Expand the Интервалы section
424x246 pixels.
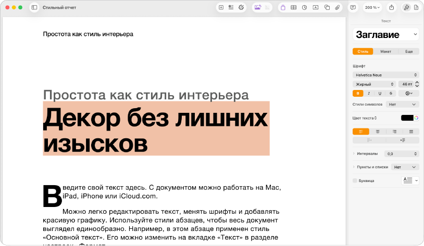pyautogui.click(x=354, y=153)
